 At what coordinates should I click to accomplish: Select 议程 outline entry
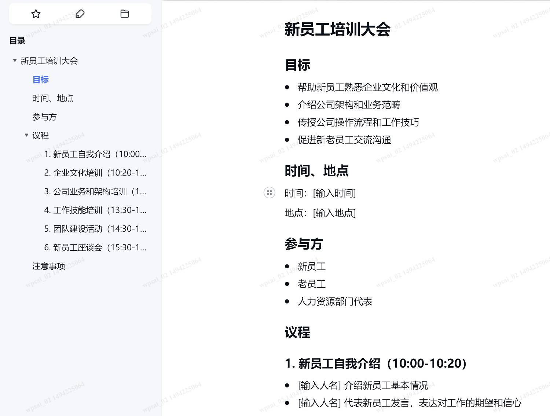click(40, 136)
